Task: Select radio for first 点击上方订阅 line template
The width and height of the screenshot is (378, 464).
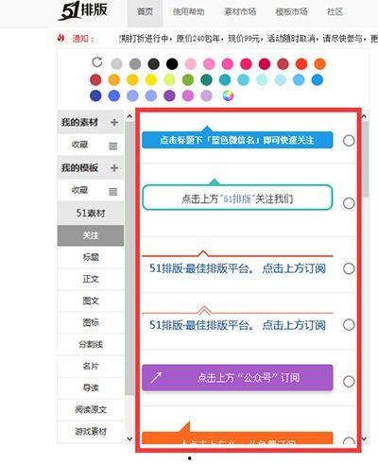Action: point(349,268)
